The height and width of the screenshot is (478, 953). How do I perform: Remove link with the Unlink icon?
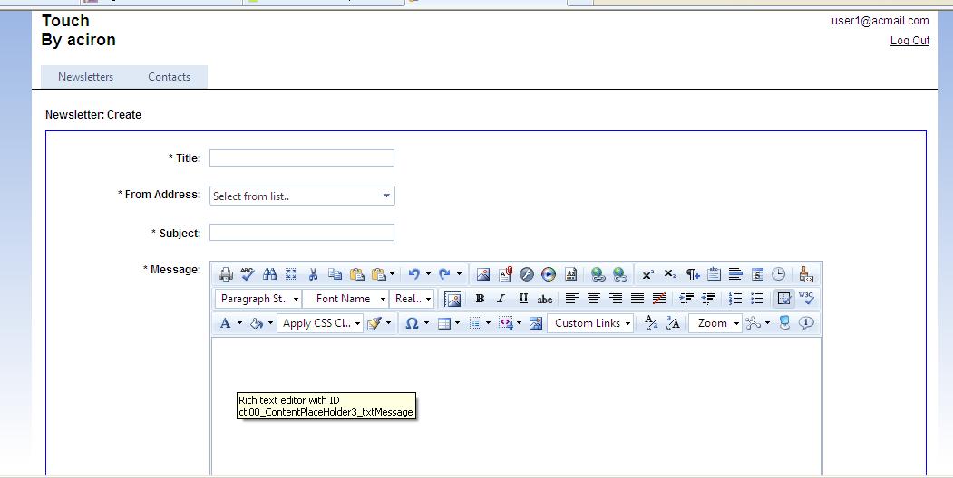coord(620,274)
